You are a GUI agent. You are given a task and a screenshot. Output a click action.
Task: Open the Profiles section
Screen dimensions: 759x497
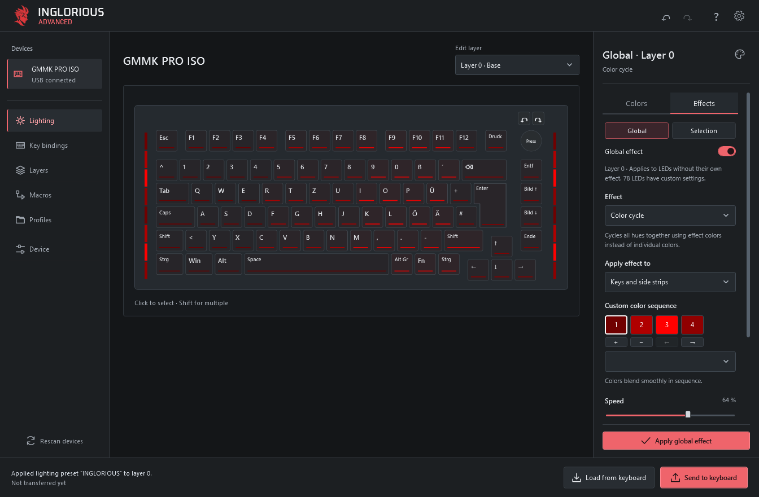click(55, 220)
